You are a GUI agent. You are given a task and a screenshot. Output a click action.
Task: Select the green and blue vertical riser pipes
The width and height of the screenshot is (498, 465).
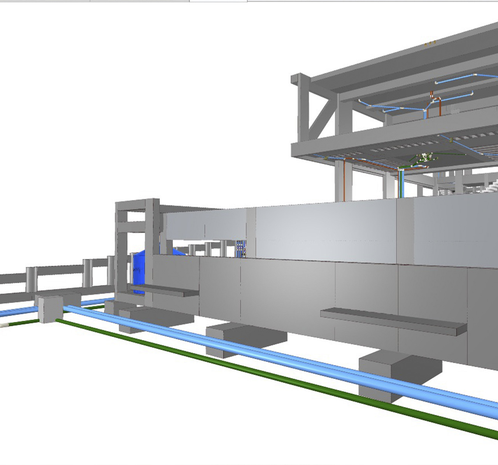(x=402, y=184)
